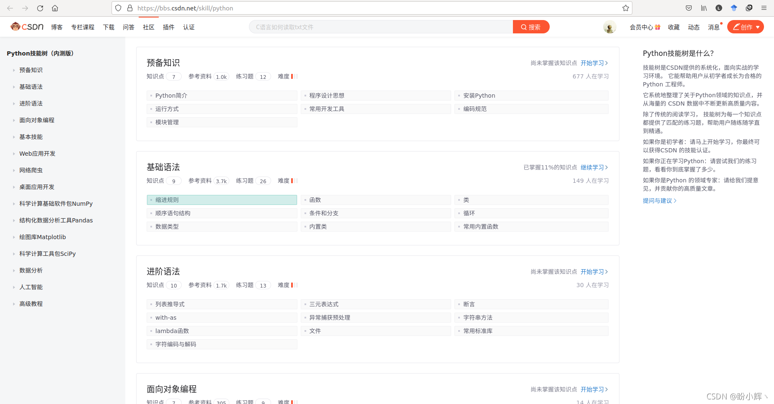
Task: Select the 社区 navigation tab
Action: [149, 27]
